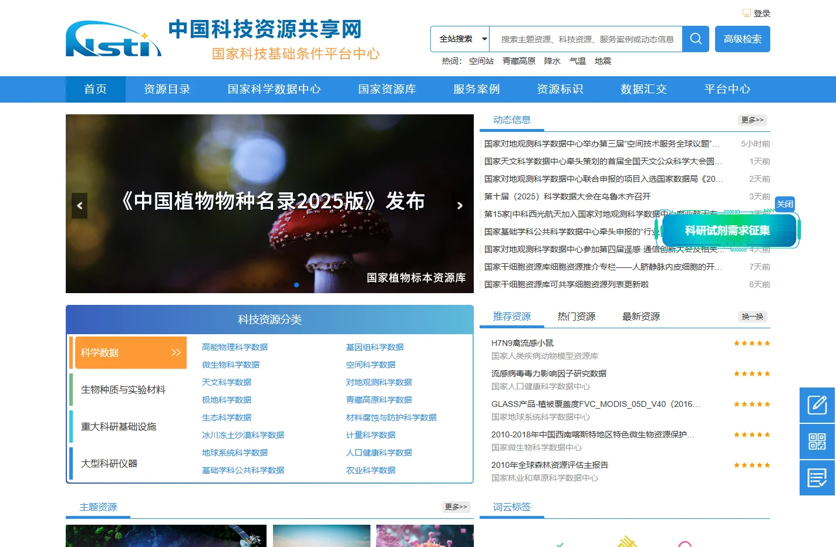Select hot word 气温

point(578,61)
